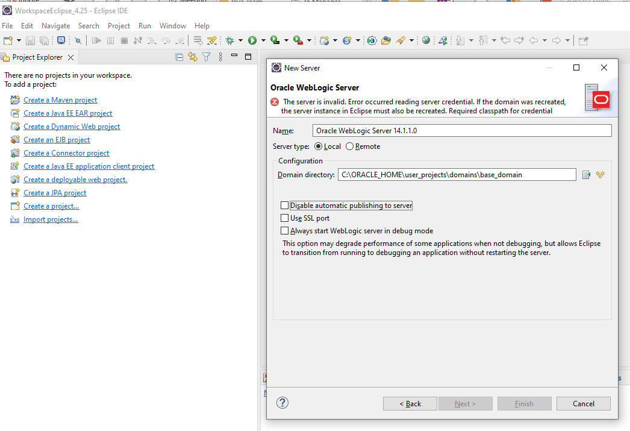Expand the New wizard dropdown arrow
Screen dimensions: 630x431
point(19,40)
